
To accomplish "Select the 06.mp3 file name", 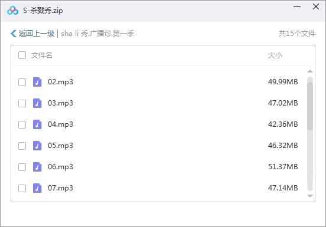I will [x=60, y=167].
